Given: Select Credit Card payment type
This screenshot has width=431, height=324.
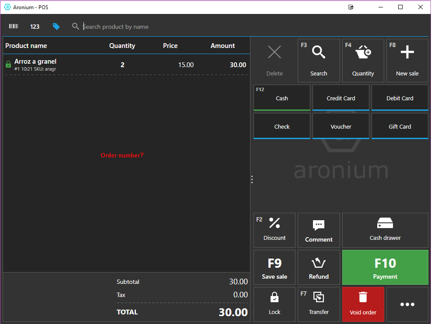Looking at the screenshot, I should [x=341, y=98].
